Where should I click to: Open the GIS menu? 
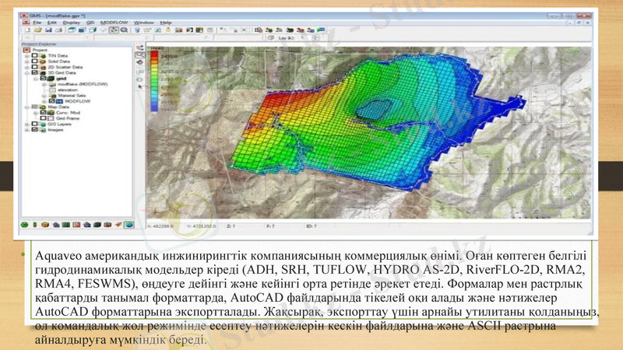(90, 23)
